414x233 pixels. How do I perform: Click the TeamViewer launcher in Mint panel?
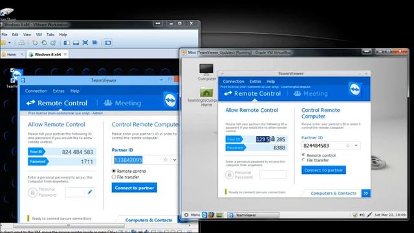[x=204, y=215]
